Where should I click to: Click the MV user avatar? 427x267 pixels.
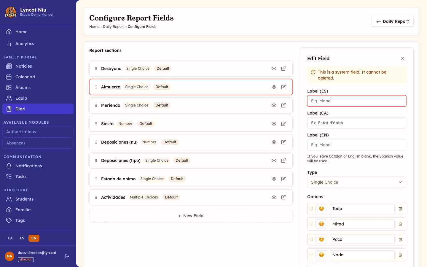(9, 256)
